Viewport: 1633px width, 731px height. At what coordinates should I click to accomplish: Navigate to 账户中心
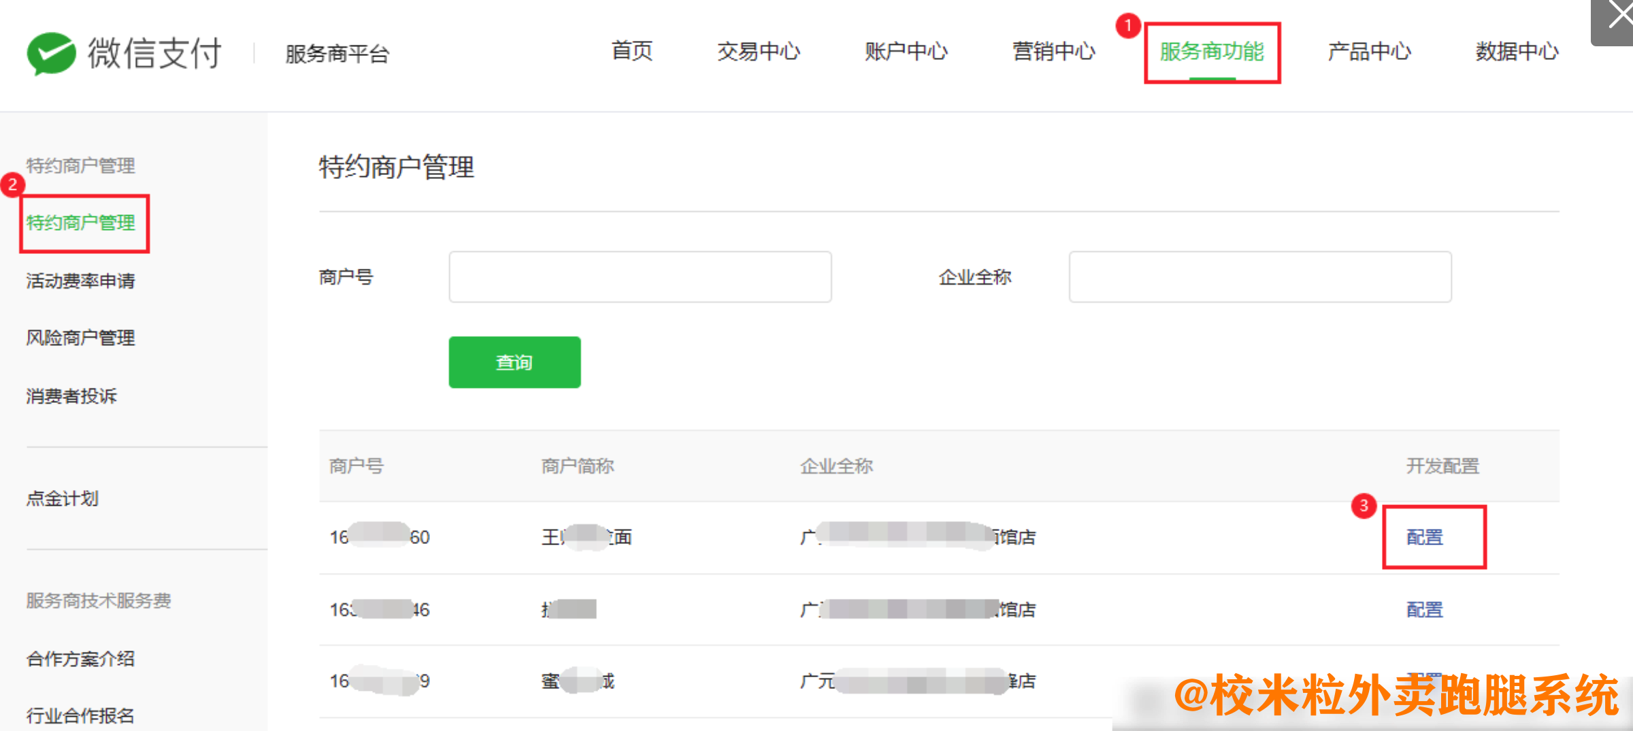tap(906, 52)
